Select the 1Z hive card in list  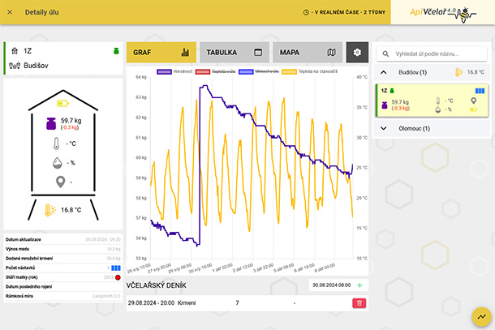432,101
